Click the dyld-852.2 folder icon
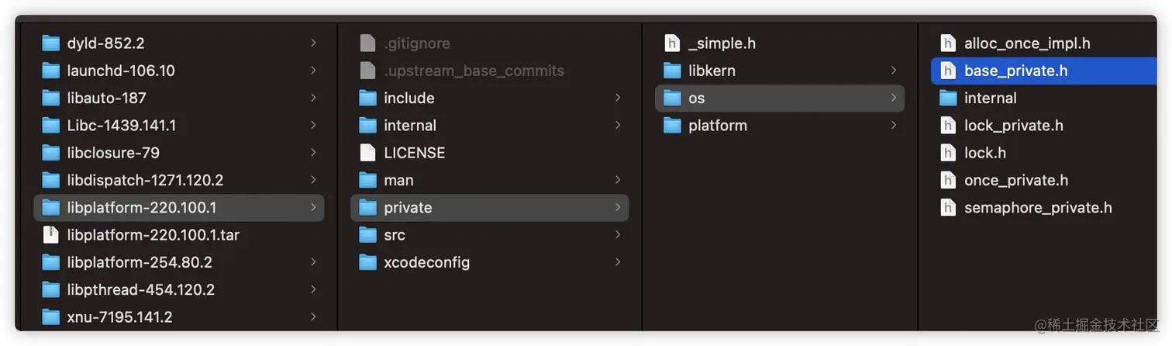Viewport: 1172px width, 346px height. [x=50, y=43]
